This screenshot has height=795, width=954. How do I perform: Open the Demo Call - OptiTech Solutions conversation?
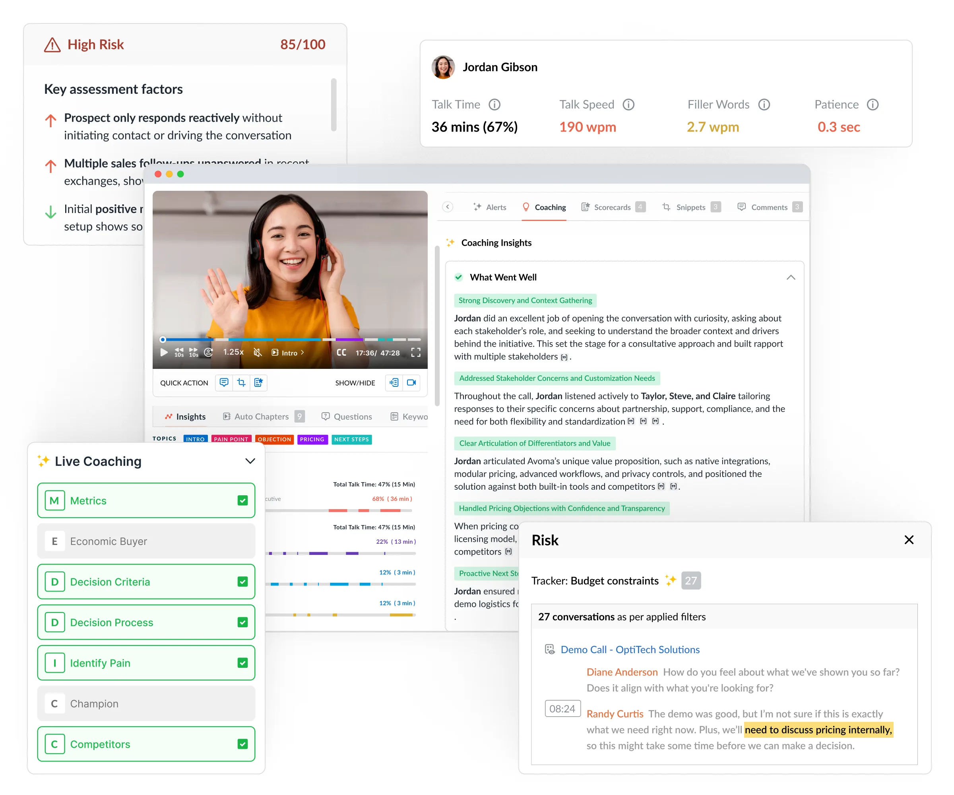630,649
